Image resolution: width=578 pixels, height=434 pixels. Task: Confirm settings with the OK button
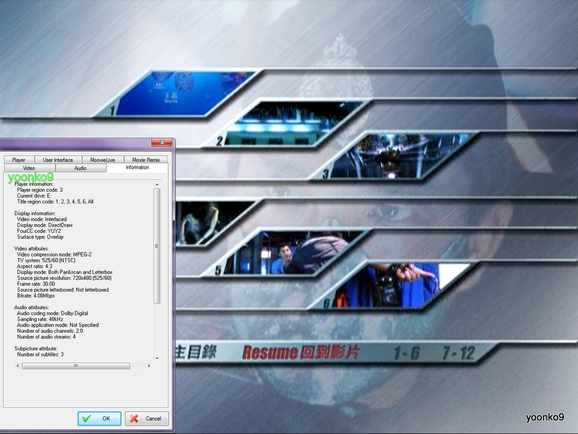[x=99, y=419]
